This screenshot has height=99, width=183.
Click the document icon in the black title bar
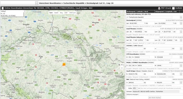point(3,8)
